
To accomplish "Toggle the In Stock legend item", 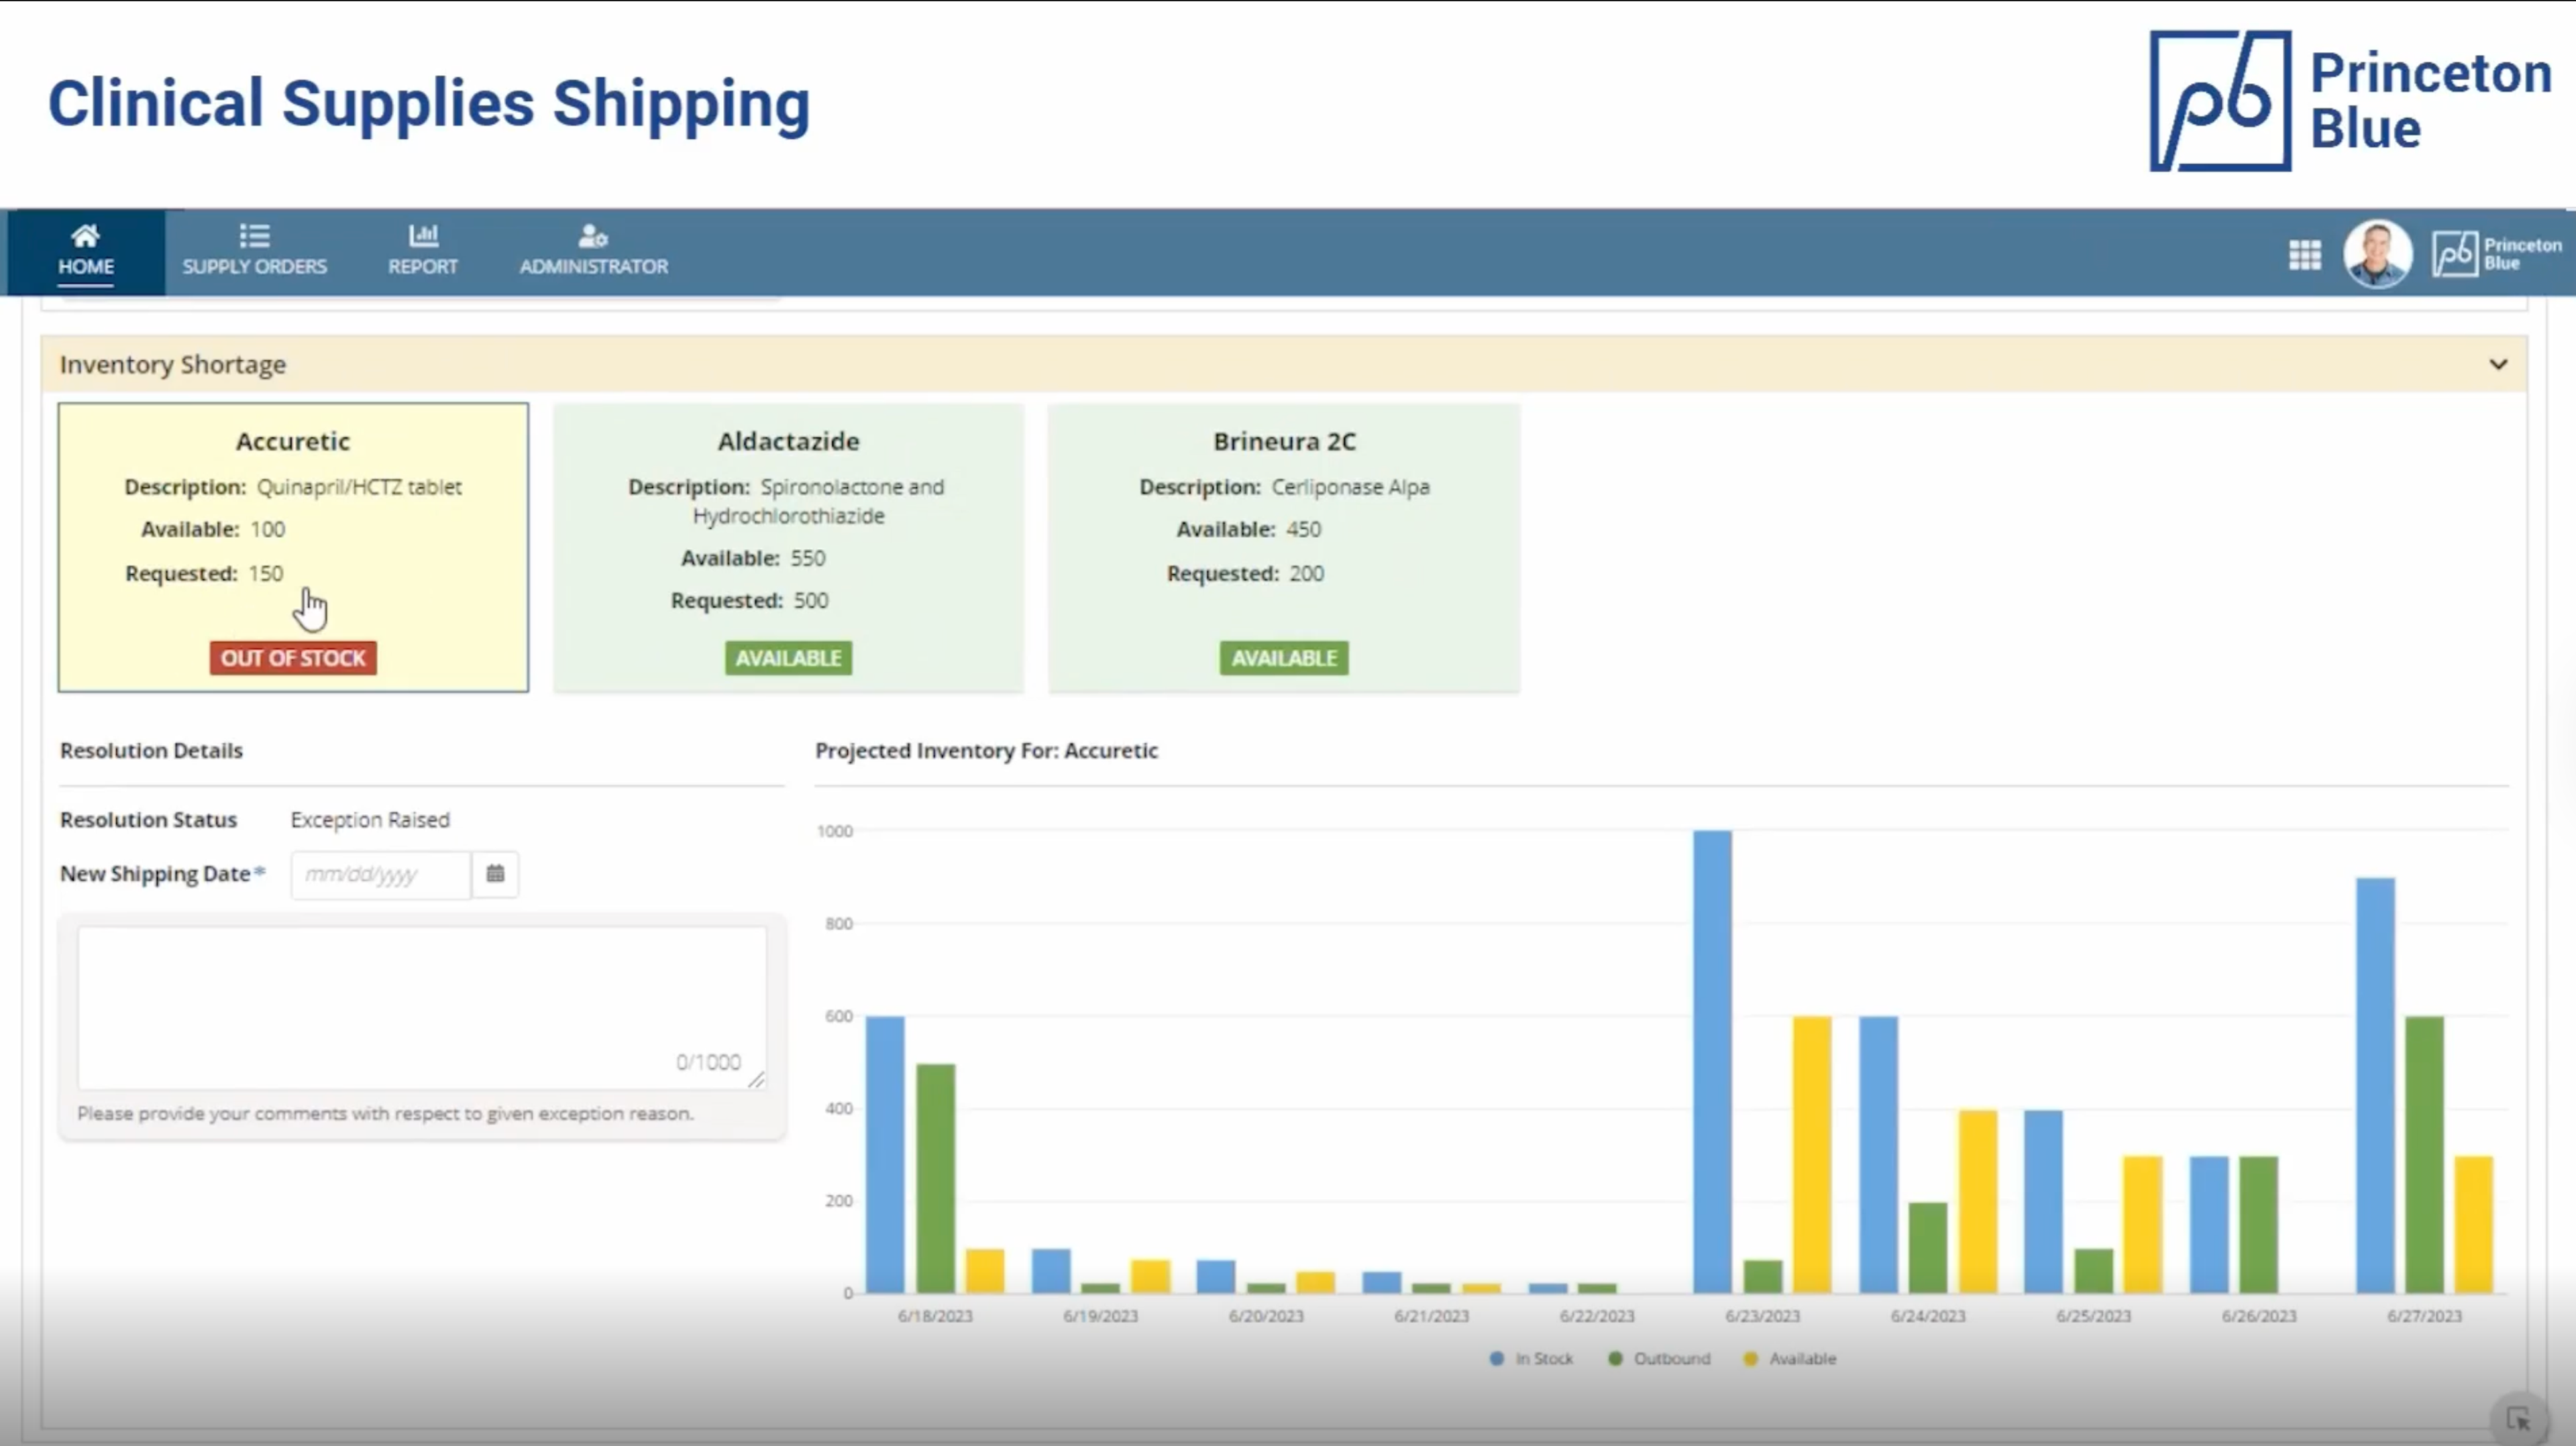I will (x=1531, y=1359).
